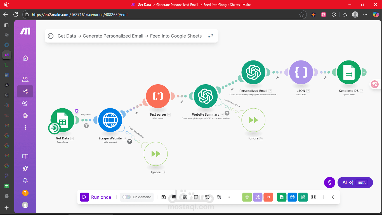The width and height of the screenshot is (382, 215).
Task: Open Notifications bell in sidebar
Action: click(x=25, y=181)
